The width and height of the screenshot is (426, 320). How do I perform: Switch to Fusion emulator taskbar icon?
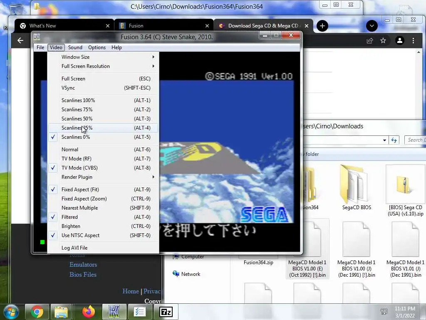pyautogui.click(x=114, y=312)
